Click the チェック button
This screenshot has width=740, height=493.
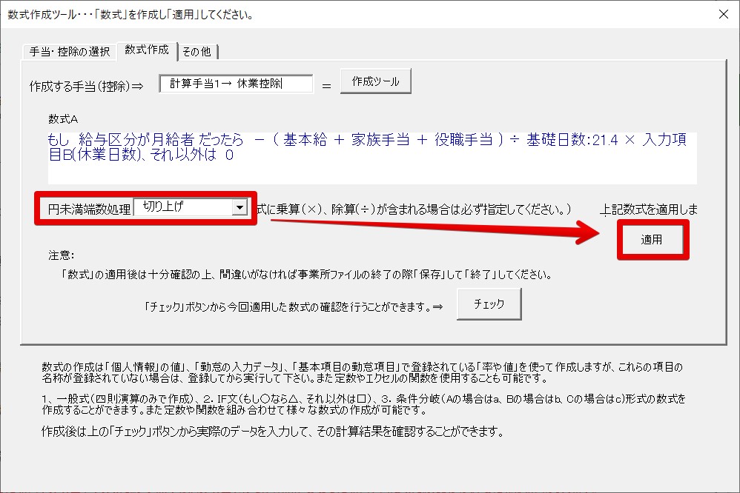coord(489,303)
